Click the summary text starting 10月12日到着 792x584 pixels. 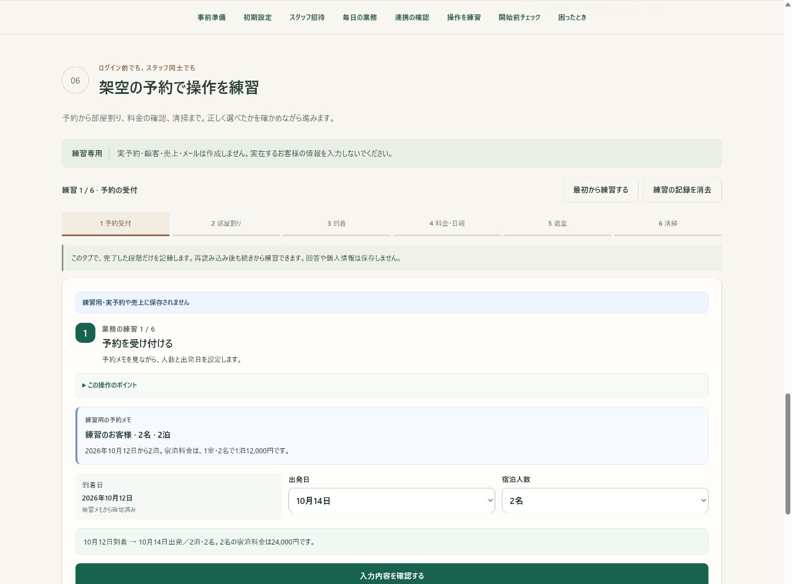pyautogui.click(x=200, y=542)
